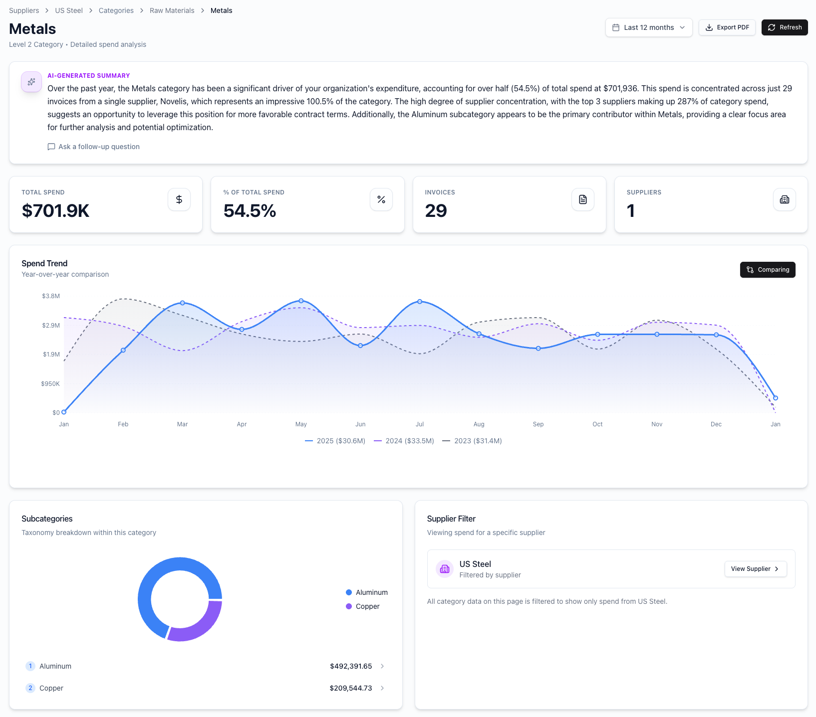Open View Supplier for US Steel
The image size is (816, 717).
[755, 569]
